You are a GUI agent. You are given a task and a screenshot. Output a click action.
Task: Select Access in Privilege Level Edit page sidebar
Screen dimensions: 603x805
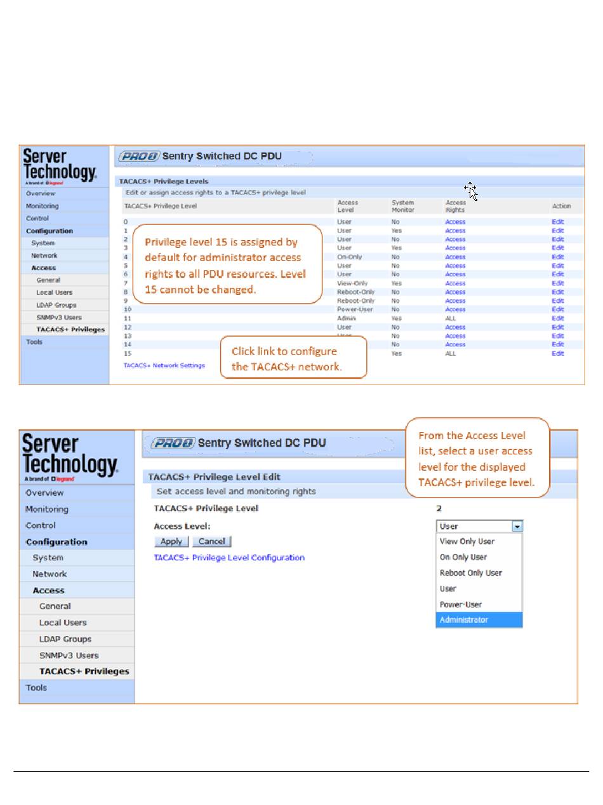point(49,590)
